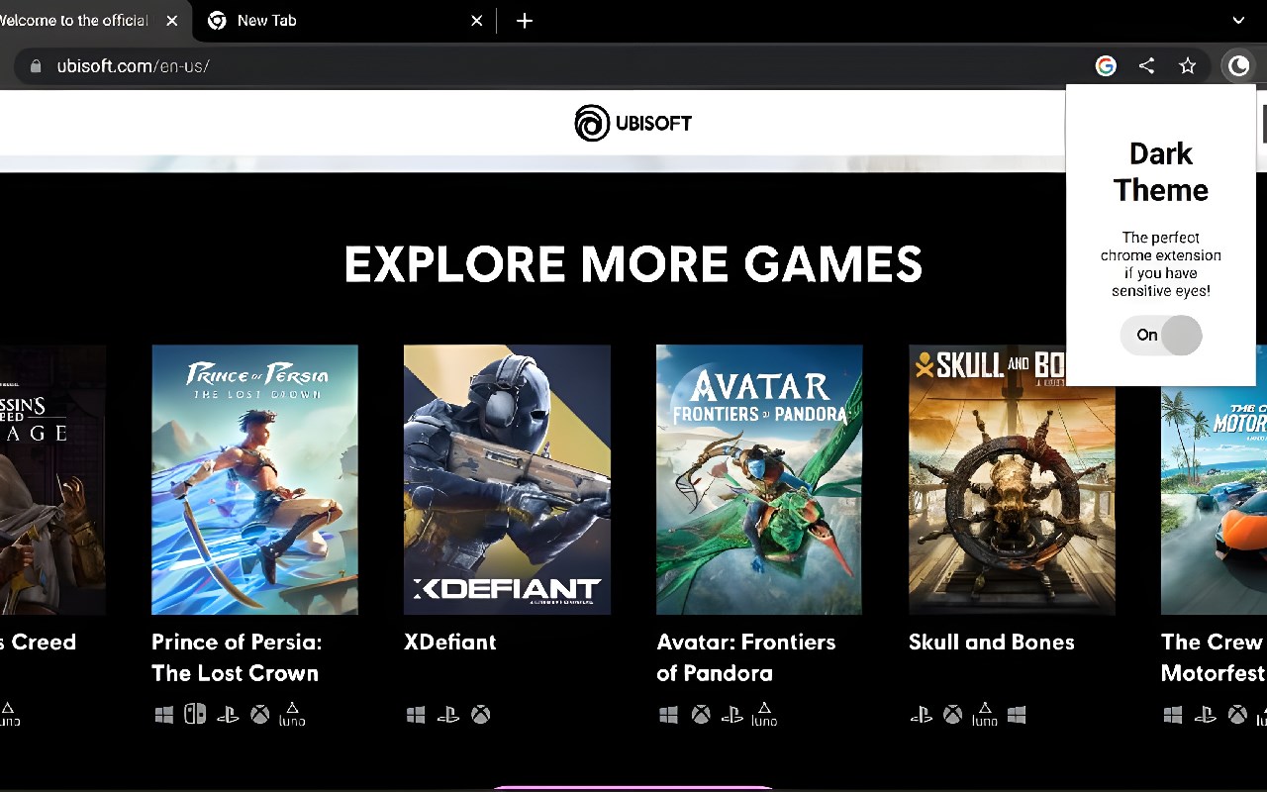This screenshot has height=792, width=1267.
Task: Open the share icon in the address bar
Action: pyautogui.click(x=1146, y=66)
